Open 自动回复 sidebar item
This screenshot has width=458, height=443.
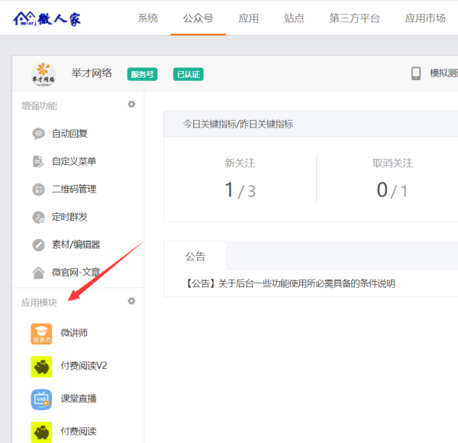pyautogui.click(x=69, y=134)
